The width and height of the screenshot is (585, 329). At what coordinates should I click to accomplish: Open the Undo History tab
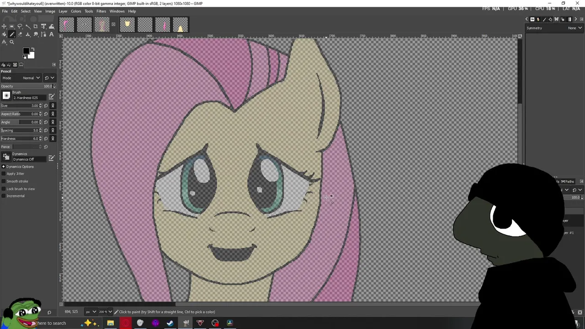coord(9,64)
